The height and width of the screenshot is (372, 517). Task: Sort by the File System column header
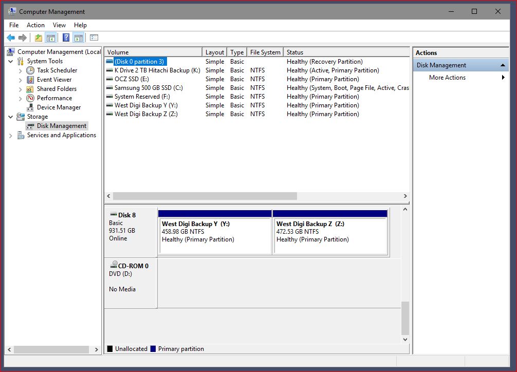(x=265, y=52)
